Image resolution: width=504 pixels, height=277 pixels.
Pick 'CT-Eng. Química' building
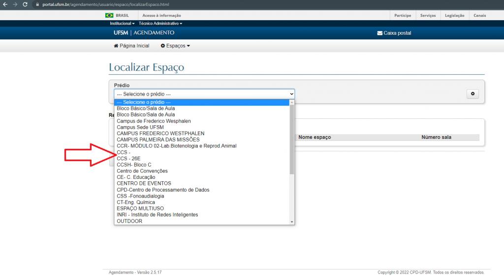(136, 202)
